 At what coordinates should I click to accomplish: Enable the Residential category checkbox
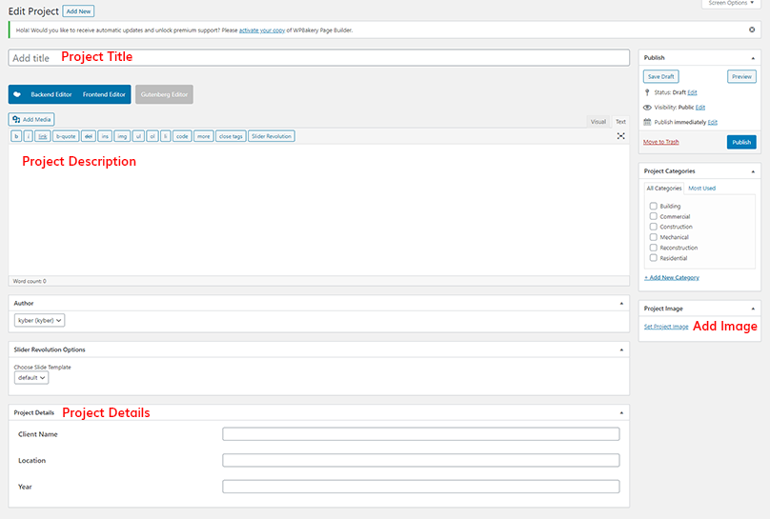653,258
